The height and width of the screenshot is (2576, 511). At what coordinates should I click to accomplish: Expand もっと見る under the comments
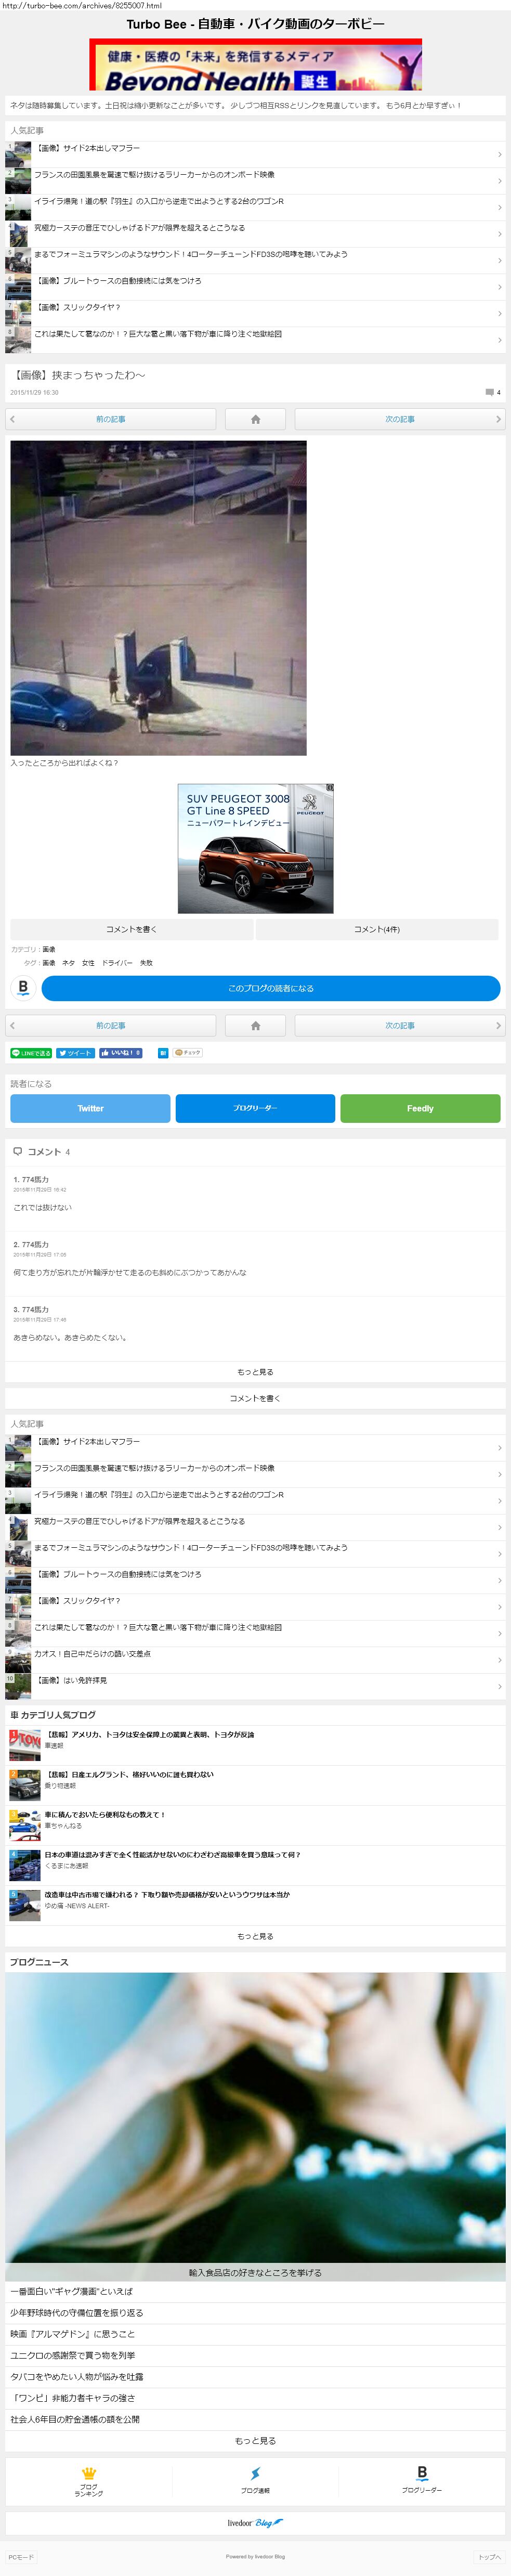[x=255, y=1372]
